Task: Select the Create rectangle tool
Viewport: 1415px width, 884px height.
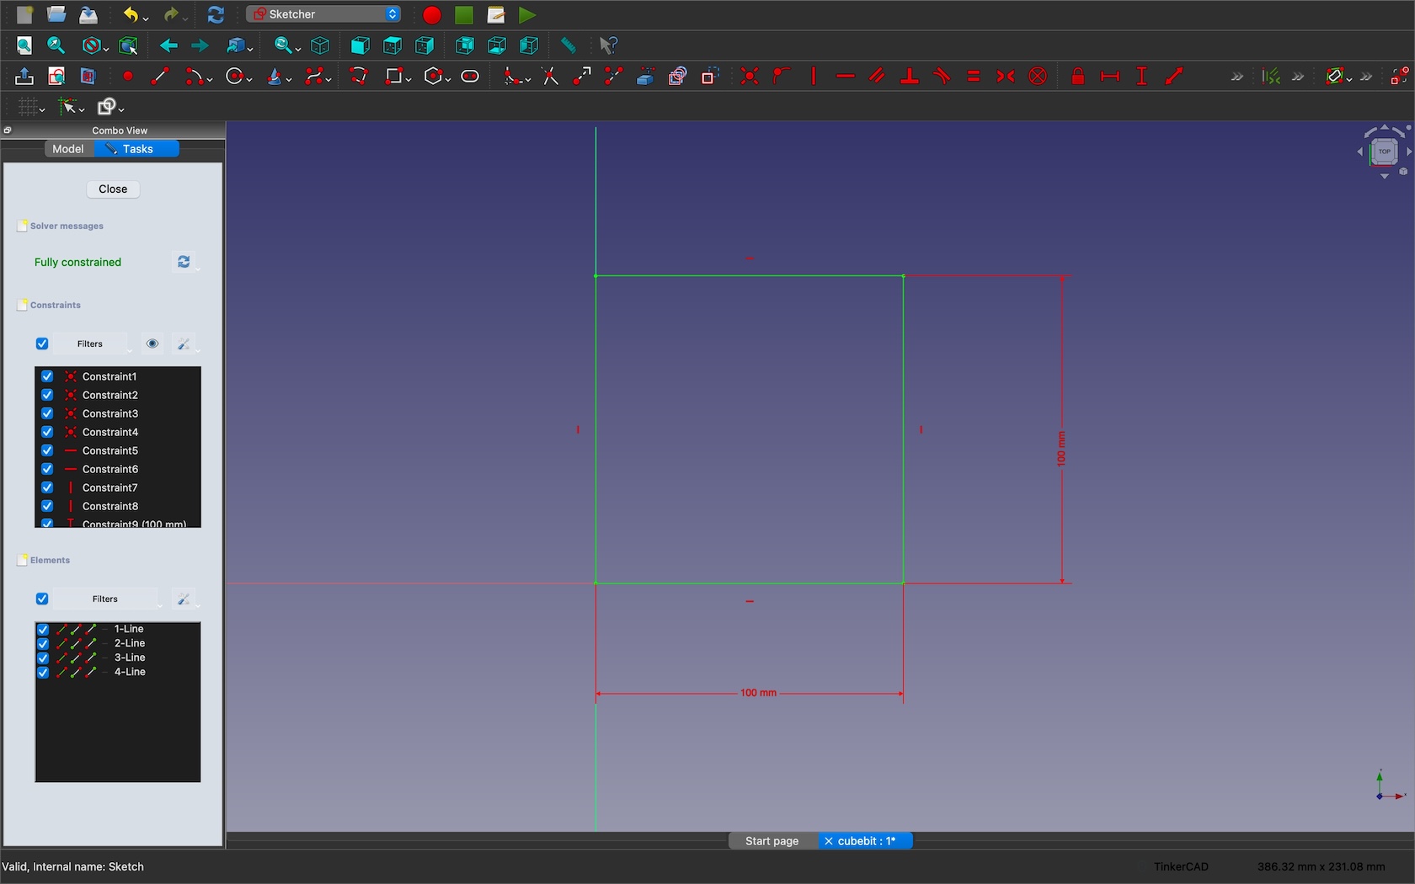Action: [393, 77]
